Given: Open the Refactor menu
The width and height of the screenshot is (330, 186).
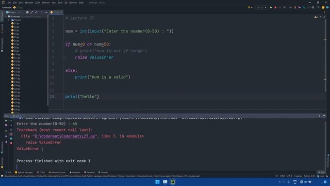Looking at the screenshot, I should [x=46, y=3].
